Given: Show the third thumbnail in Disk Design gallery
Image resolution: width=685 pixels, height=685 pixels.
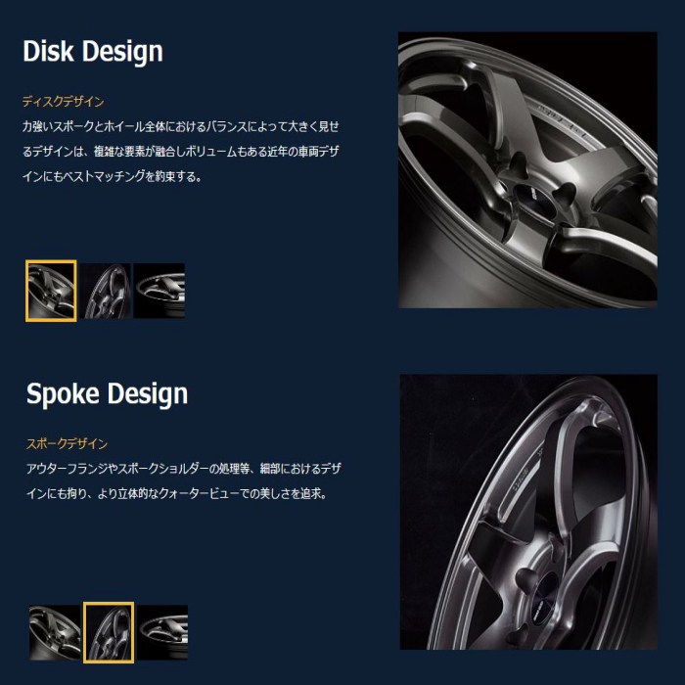Looking at the screenshot, I should click(159, 291).
